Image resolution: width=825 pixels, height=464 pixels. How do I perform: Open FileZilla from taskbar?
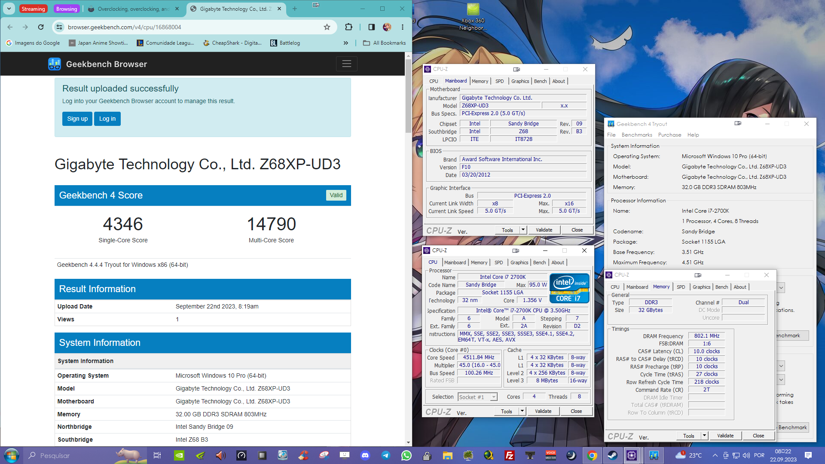[510, 455]
